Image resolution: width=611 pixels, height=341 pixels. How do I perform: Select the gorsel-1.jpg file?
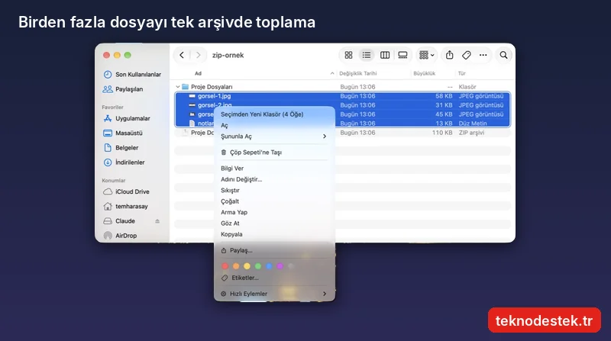[342, 96]
